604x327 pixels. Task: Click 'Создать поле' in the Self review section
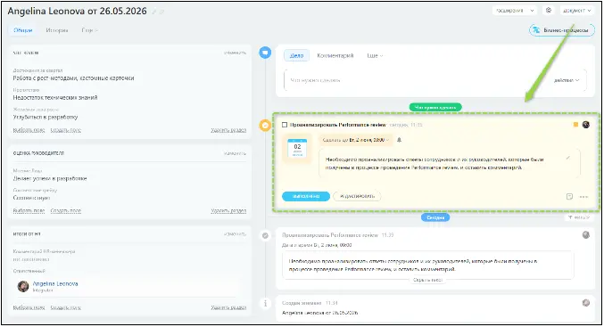(66, 130)
